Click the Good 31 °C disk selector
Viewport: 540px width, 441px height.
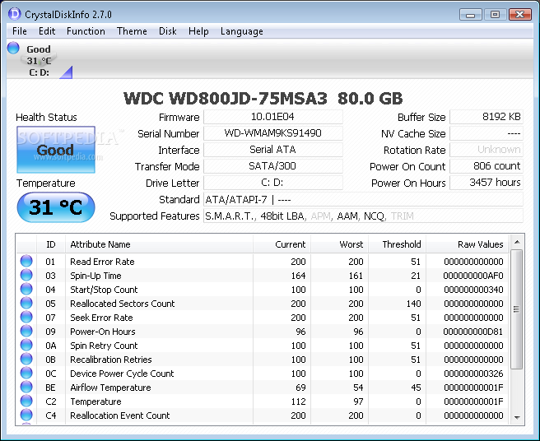tap(39, 60)
